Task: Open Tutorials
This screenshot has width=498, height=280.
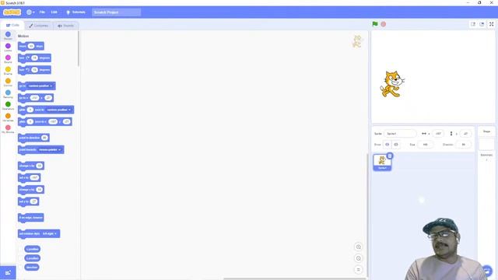Action: (75, 12)
